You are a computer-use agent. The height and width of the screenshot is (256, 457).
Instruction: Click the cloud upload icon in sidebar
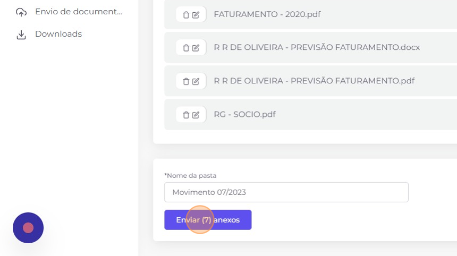click(x=21, y=12)
